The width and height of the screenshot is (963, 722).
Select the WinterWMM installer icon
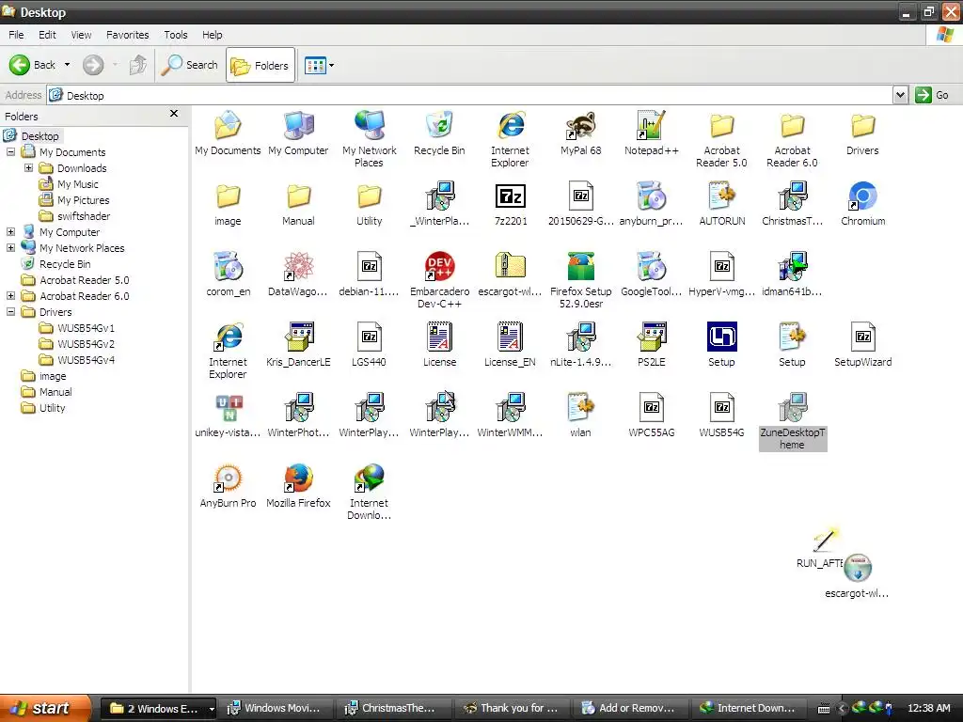[511, 408]
